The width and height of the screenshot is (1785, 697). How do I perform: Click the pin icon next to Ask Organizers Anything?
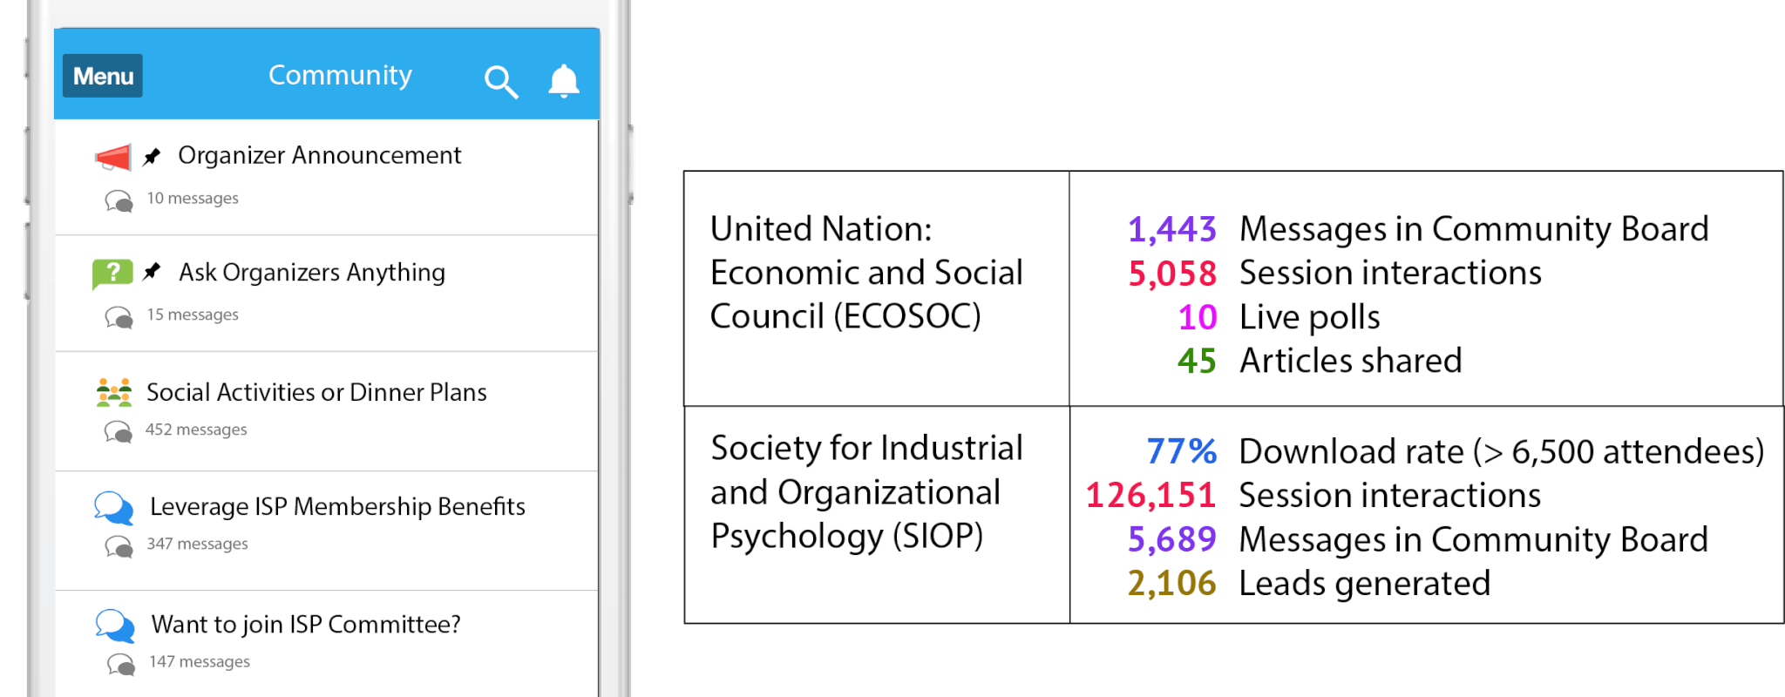(153, 272)
